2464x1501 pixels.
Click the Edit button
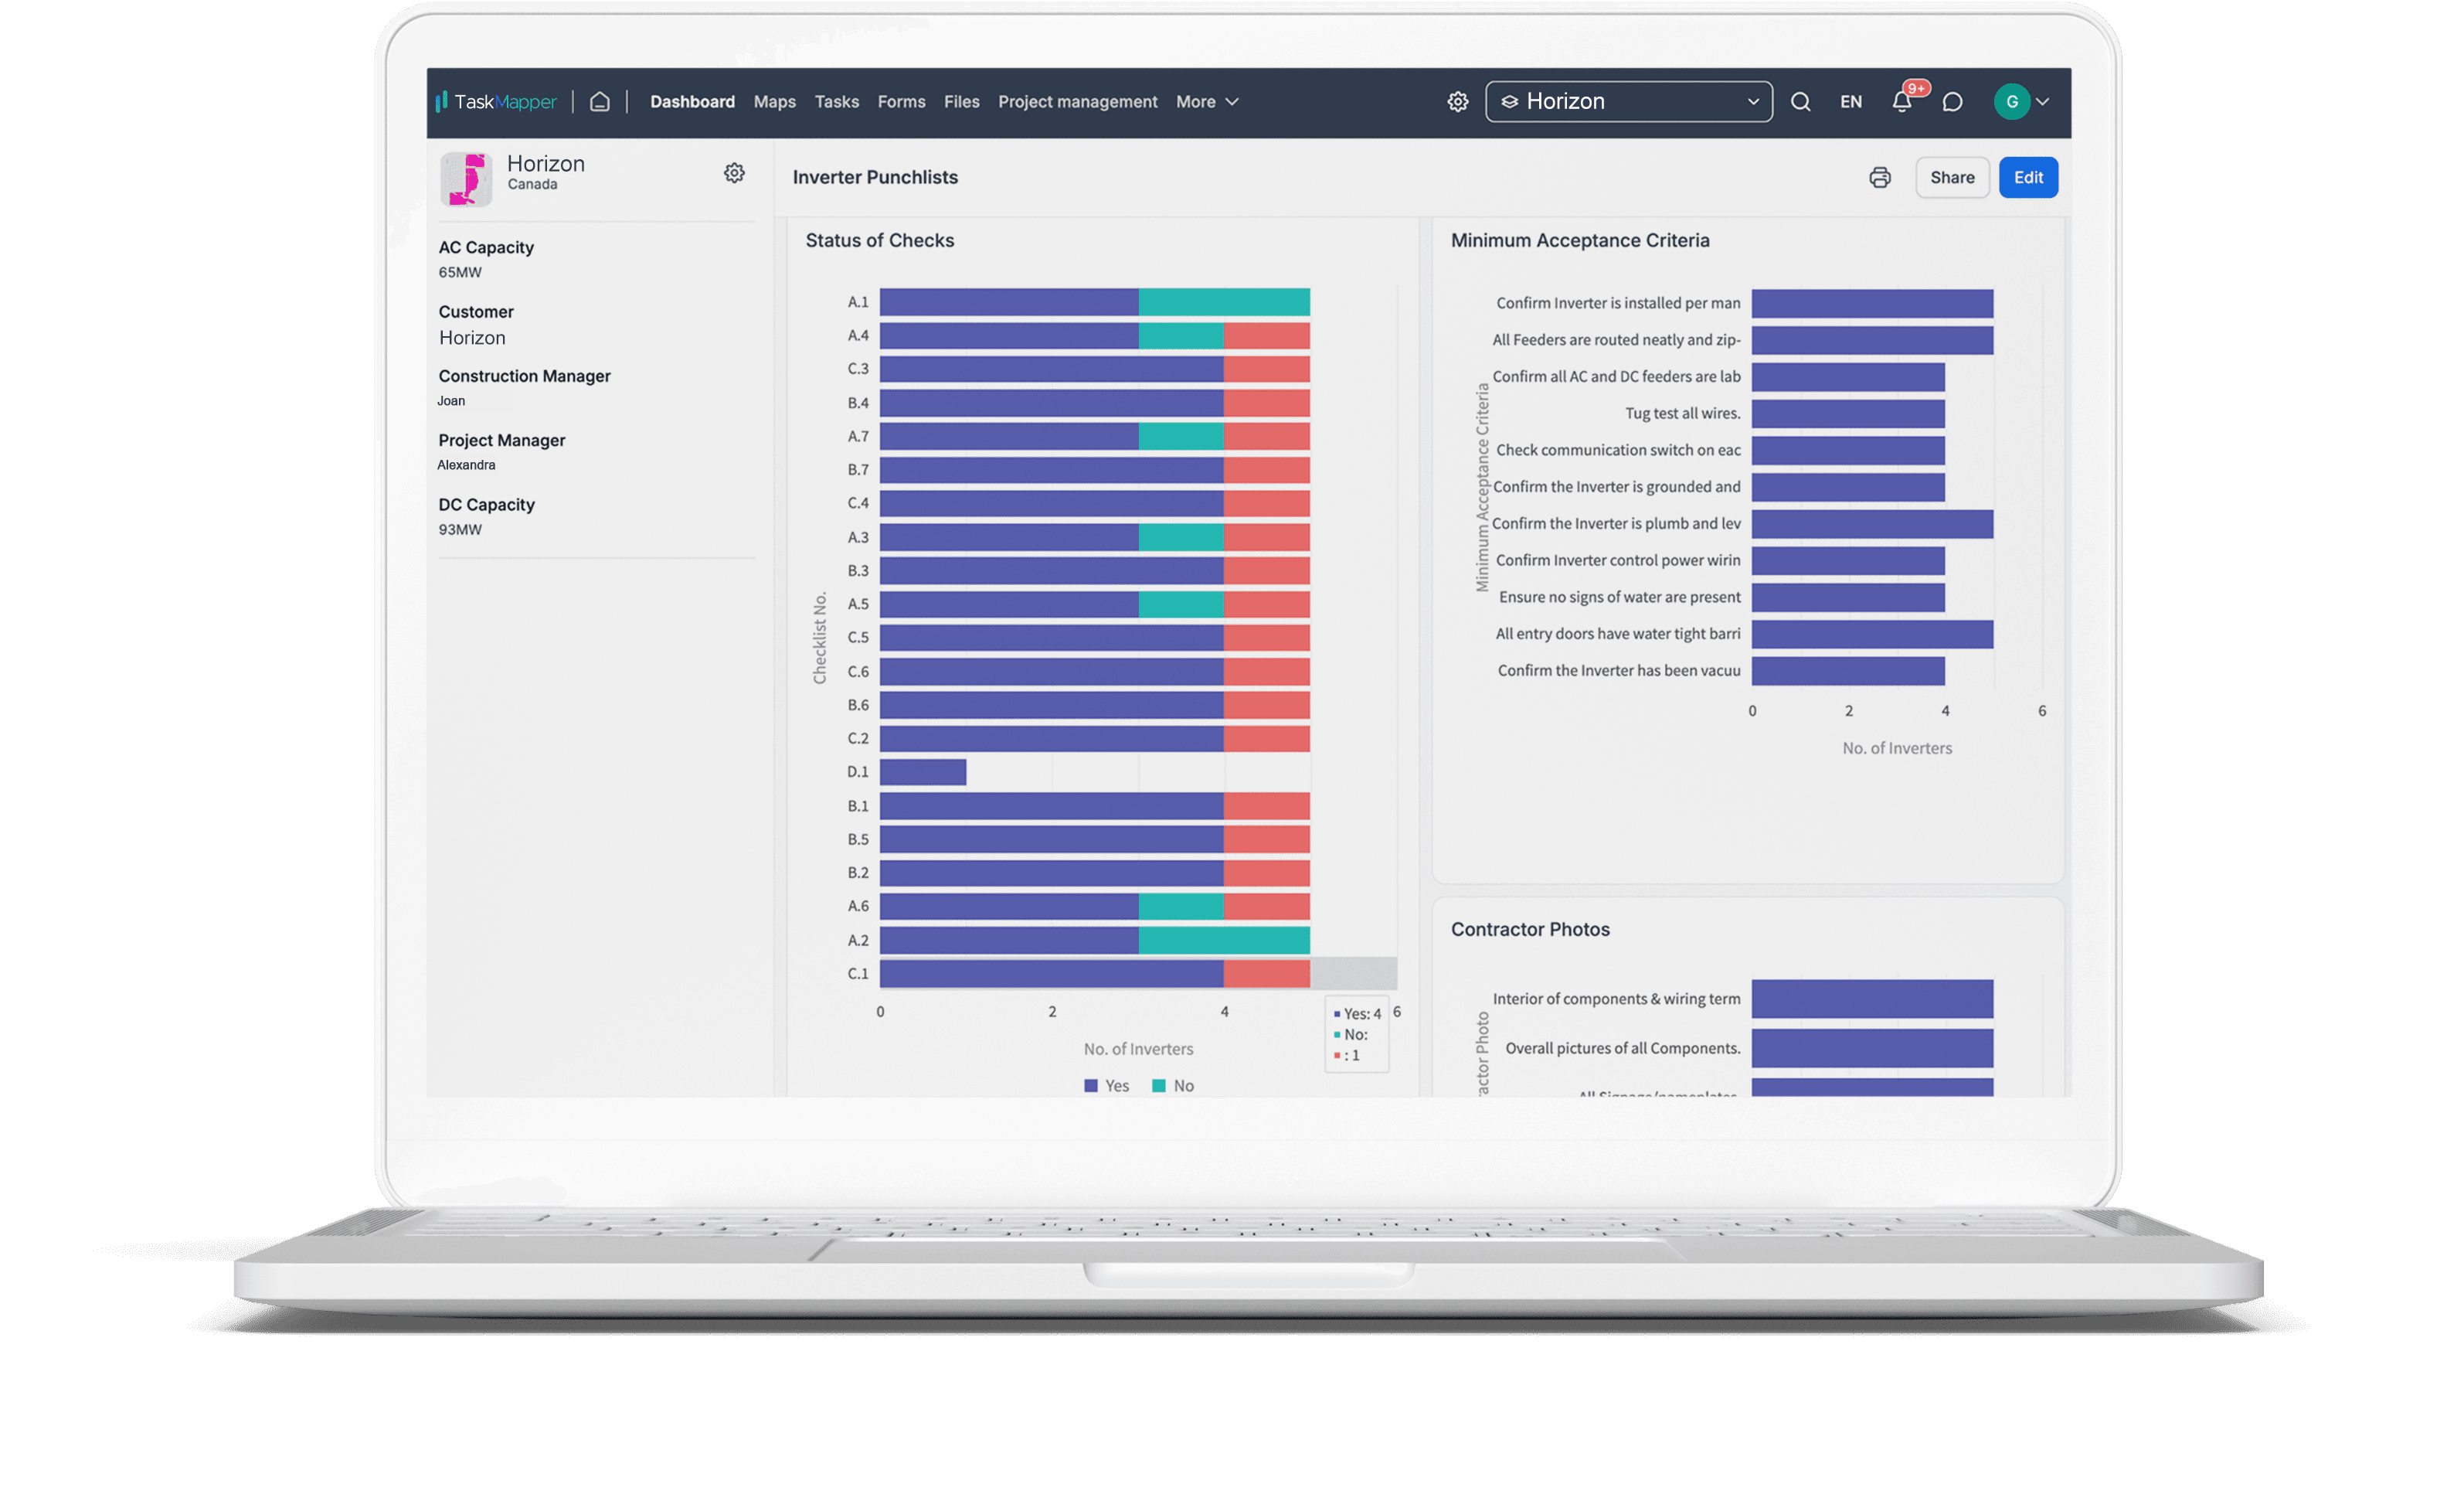(2026, 176)
